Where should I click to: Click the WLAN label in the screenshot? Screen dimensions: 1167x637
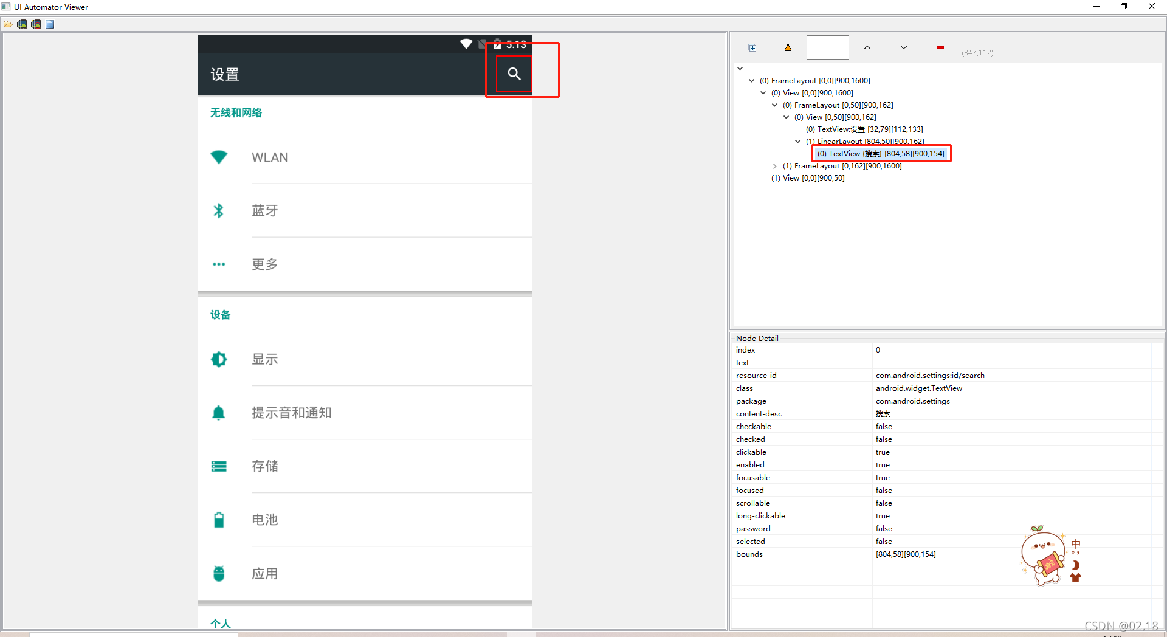(270, 157)
